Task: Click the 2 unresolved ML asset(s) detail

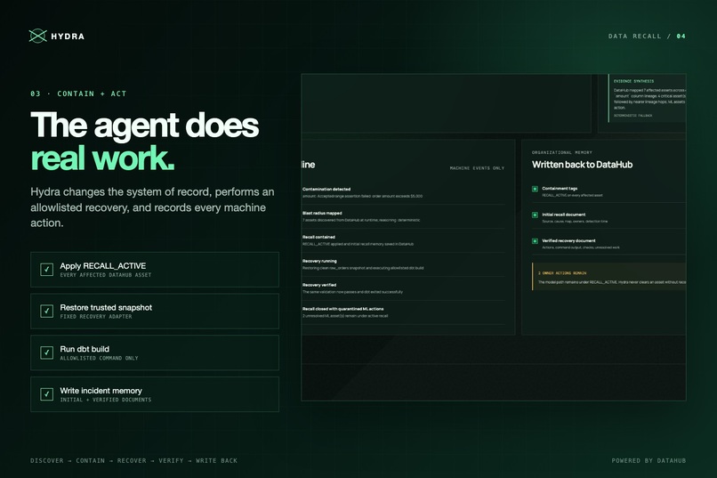Action: click(x=345, y=316)
